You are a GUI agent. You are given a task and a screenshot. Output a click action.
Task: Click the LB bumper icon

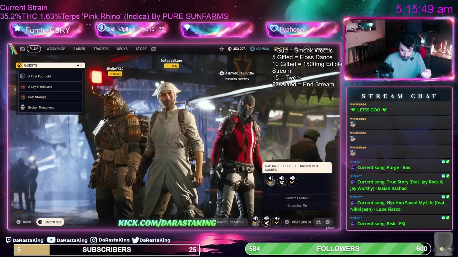point(22,49)
